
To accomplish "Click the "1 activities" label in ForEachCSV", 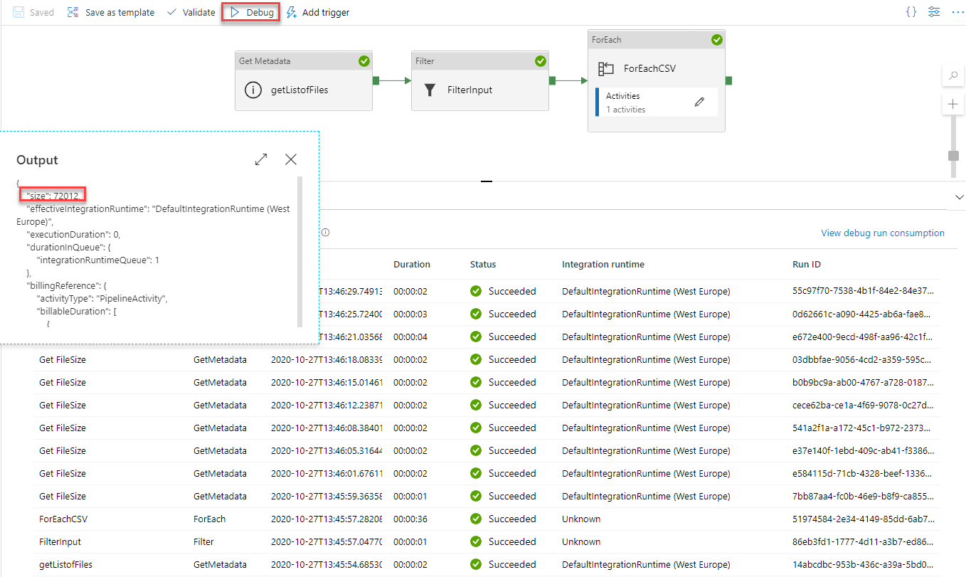I will 626,110.
